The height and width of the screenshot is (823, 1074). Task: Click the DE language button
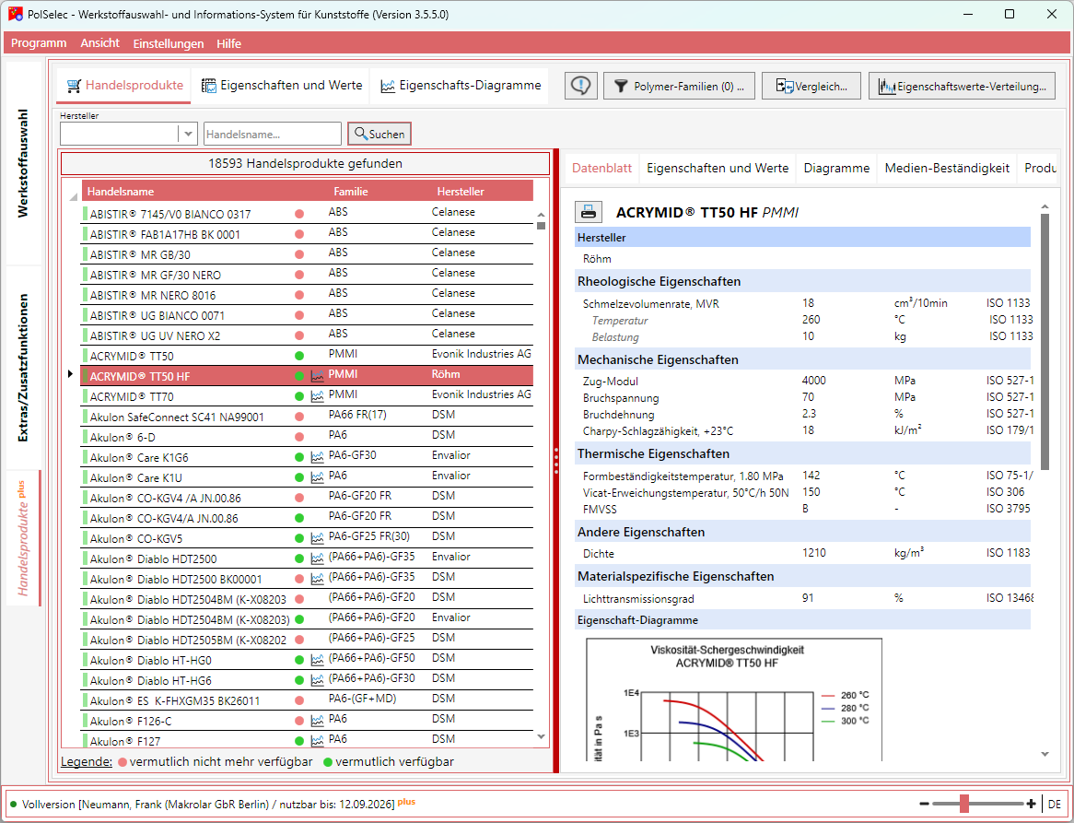click(x=1054, y=804)
